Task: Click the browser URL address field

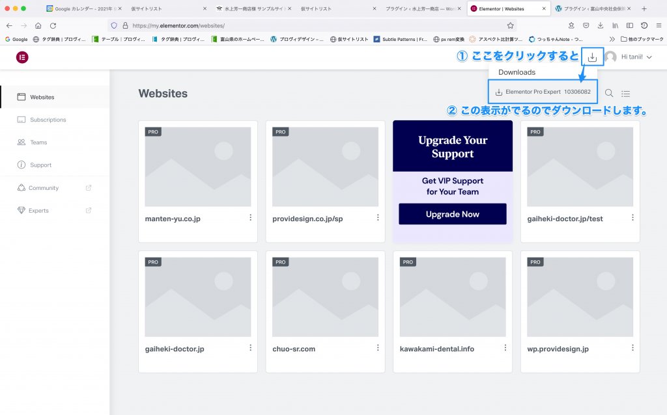Action: tap(313, 25)
